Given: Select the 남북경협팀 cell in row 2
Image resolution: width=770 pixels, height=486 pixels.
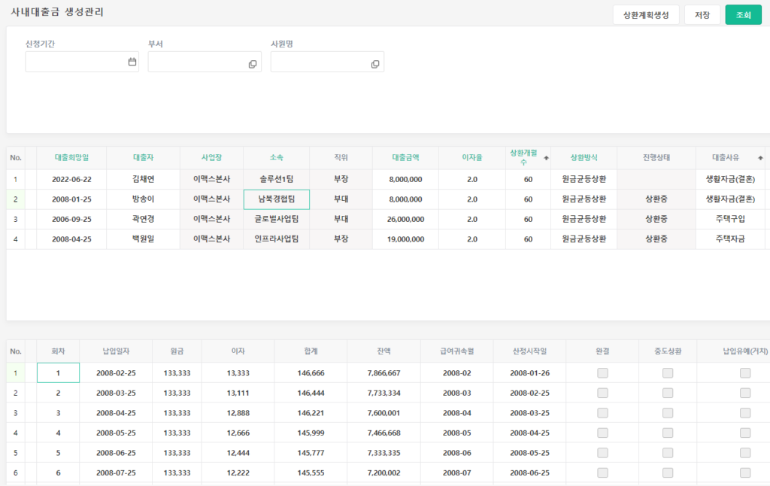Looking at the screenshot, I should pyautogui.click(x=276, y=199).
